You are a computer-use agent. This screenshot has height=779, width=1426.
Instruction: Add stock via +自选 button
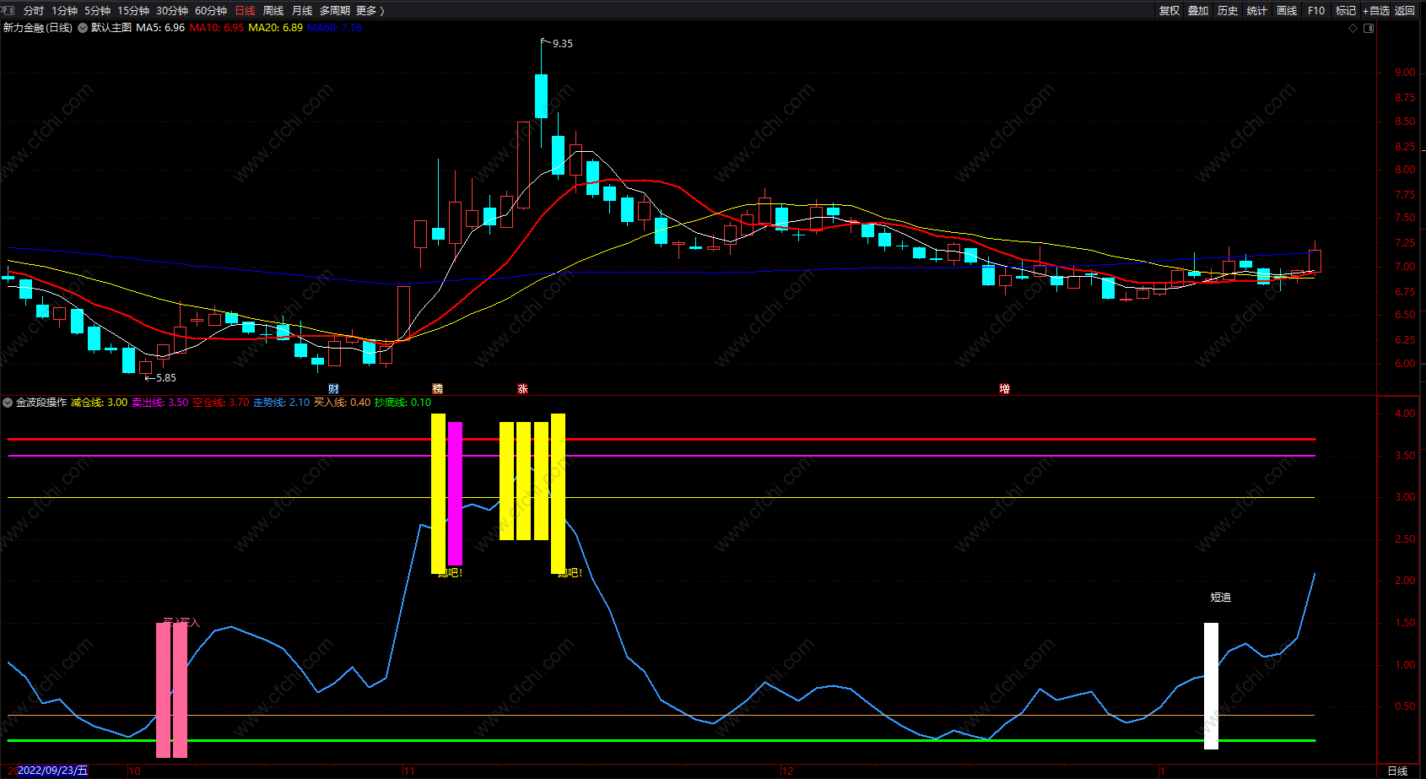coord(1375,10)
